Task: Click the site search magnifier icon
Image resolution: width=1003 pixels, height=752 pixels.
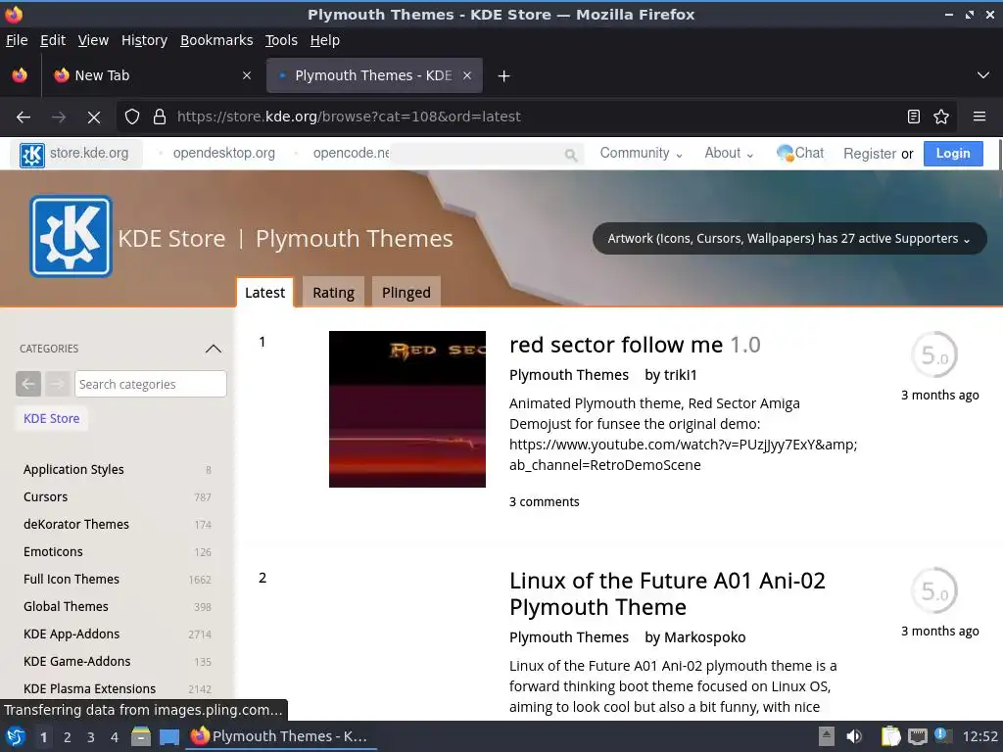Action: point(571,154)
